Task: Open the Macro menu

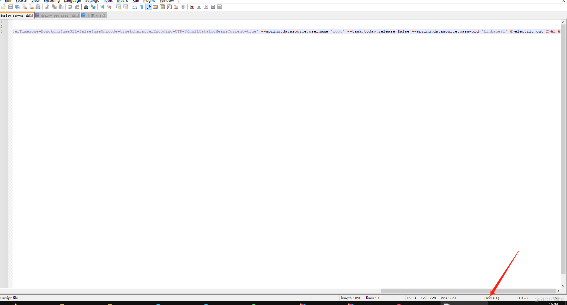Action: pos(123,1)
